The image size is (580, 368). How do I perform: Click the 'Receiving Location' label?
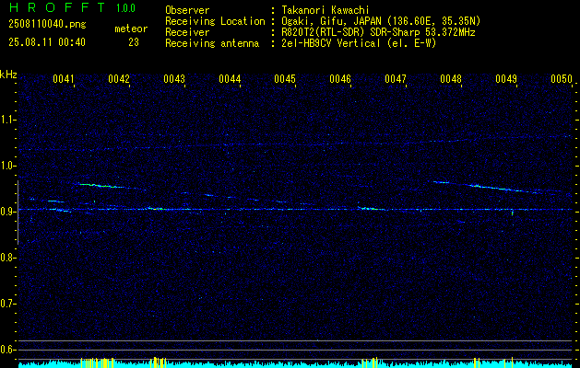215,21
